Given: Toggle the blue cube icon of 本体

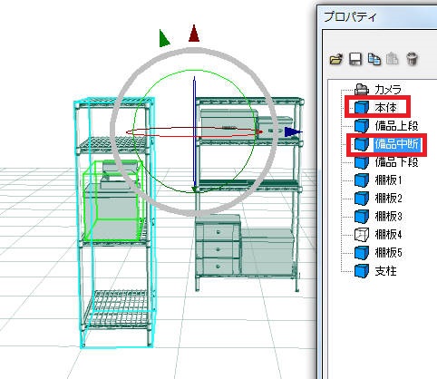Looking at the screenshot, I should [362, 107].
